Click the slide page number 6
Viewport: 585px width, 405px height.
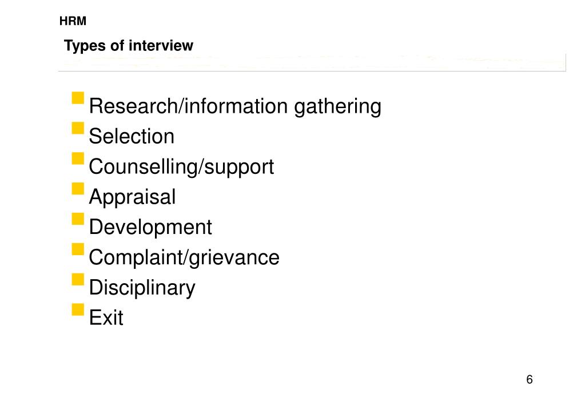(530, 380)
